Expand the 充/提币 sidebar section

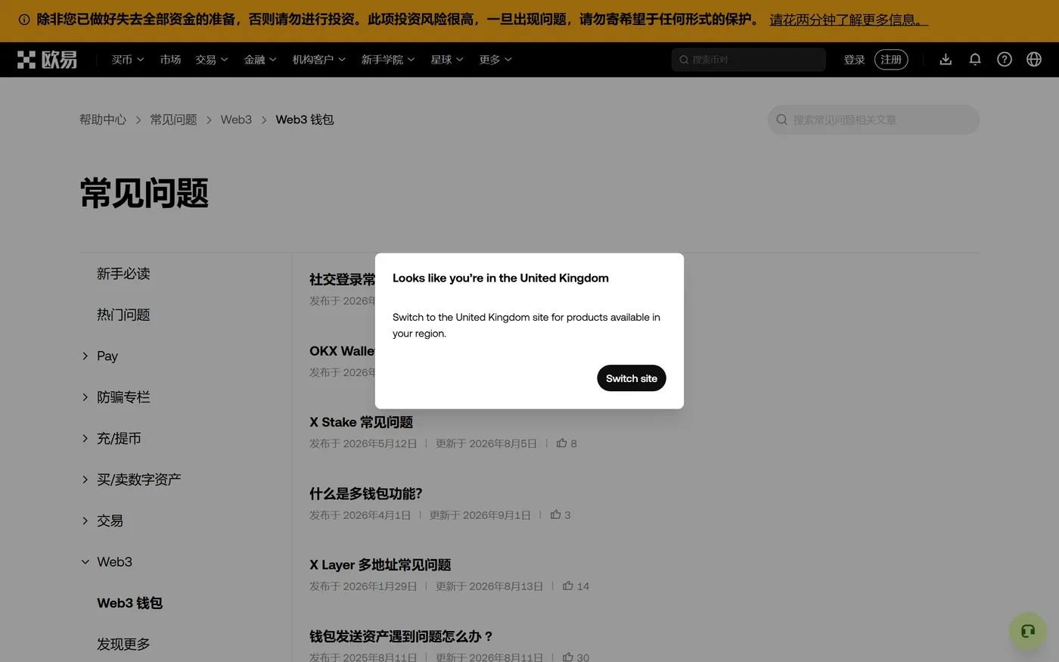85,438
